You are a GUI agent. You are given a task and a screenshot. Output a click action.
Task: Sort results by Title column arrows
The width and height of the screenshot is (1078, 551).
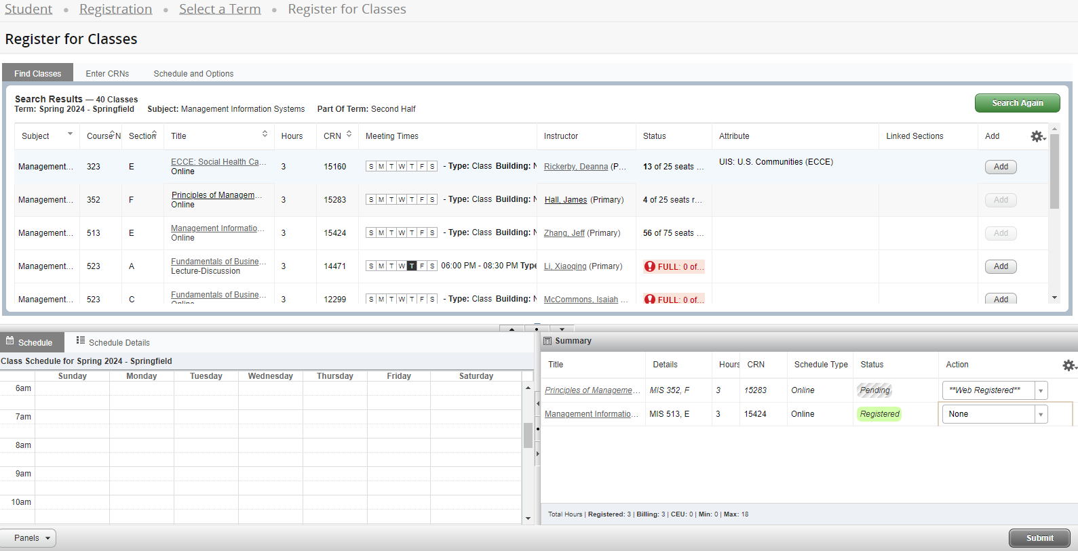[x=265, y=134]
